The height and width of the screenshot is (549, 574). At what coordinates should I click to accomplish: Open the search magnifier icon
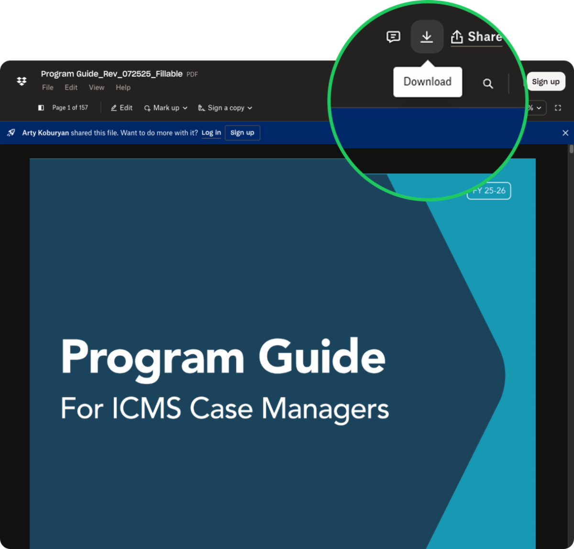[487, 83]
